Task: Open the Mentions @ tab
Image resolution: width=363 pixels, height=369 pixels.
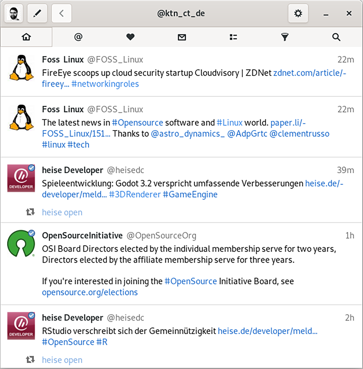Action: [78, 37]
